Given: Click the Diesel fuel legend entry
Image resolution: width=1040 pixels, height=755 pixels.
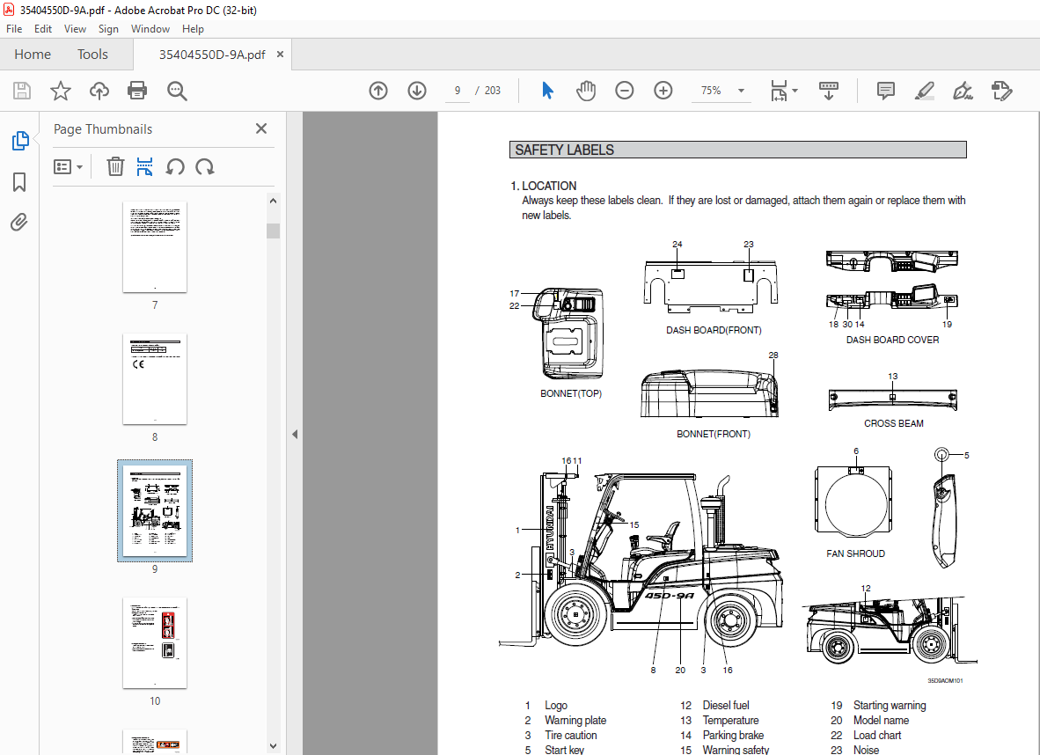Looking at the screenshot, I should (726, 705).
